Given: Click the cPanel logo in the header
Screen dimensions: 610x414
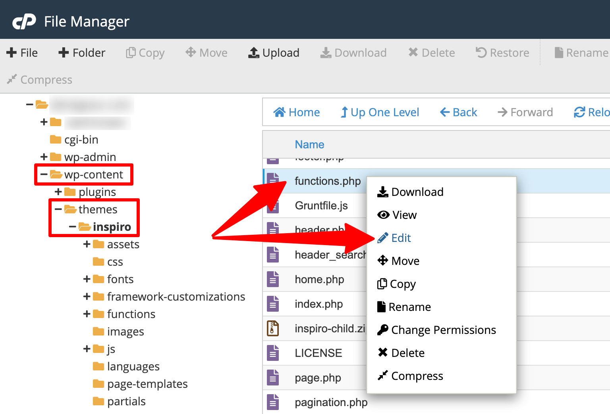Looking at the screenshot, I should click(24, 21).
